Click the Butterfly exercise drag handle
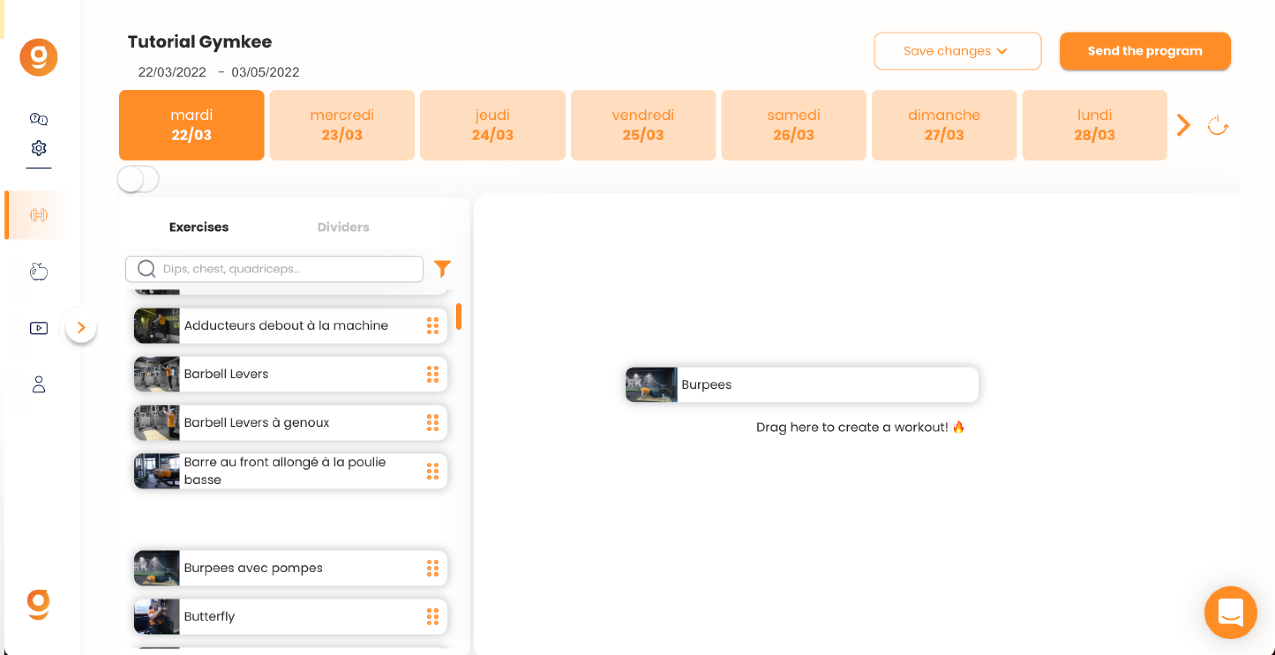Viewport: 1275px width, 655px height. [x=432, y=616]
